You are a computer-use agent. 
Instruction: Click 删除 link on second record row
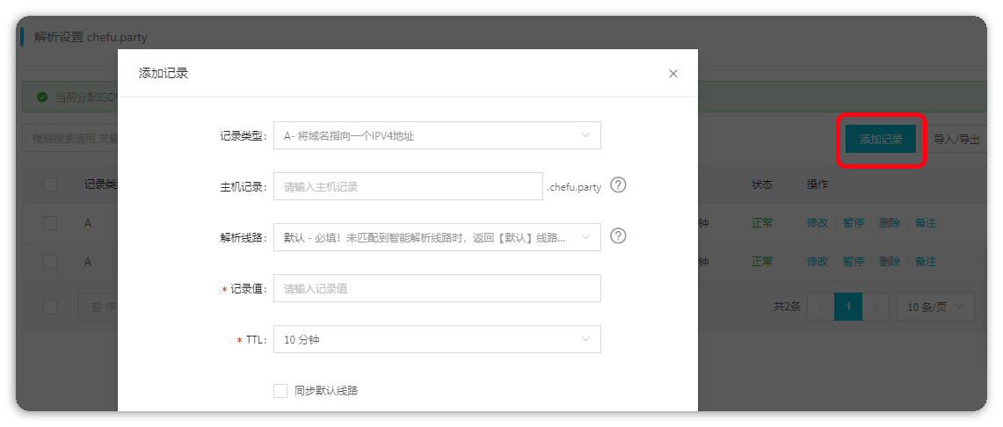890,262
